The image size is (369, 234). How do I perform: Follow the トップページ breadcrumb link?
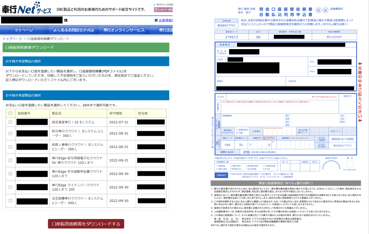13,39
